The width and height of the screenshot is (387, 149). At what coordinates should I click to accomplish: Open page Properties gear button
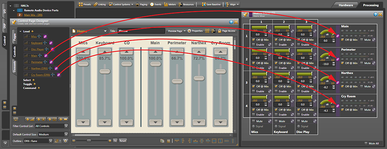click(195, 31)
